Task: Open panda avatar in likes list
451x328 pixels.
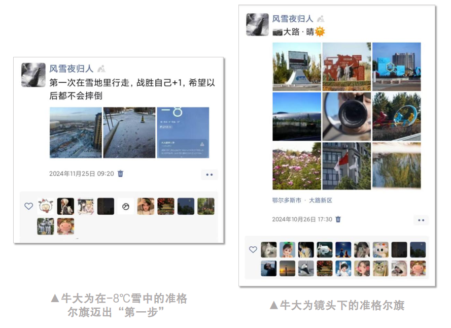Action: [x=306, y=269]
